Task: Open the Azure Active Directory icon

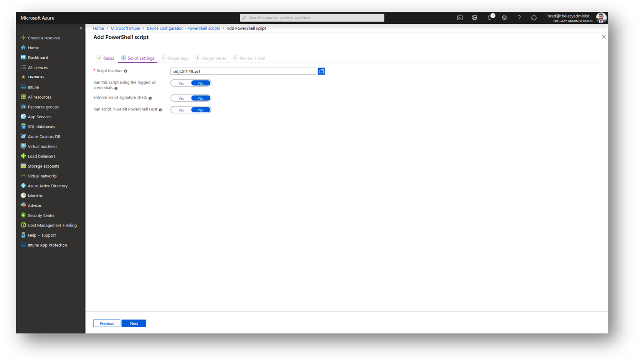Action: coord(23,185)
